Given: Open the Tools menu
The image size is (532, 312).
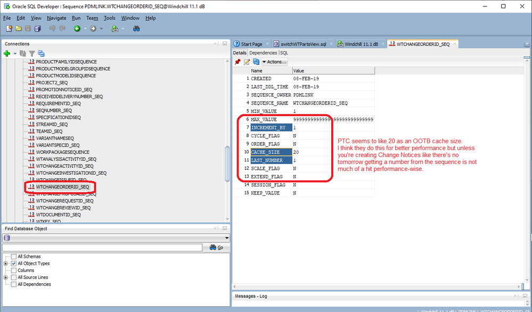Looking at the screenshot, I should pos(109,18).
